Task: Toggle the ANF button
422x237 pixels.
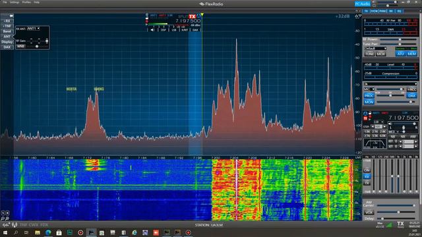Action: tap(413, 137)
